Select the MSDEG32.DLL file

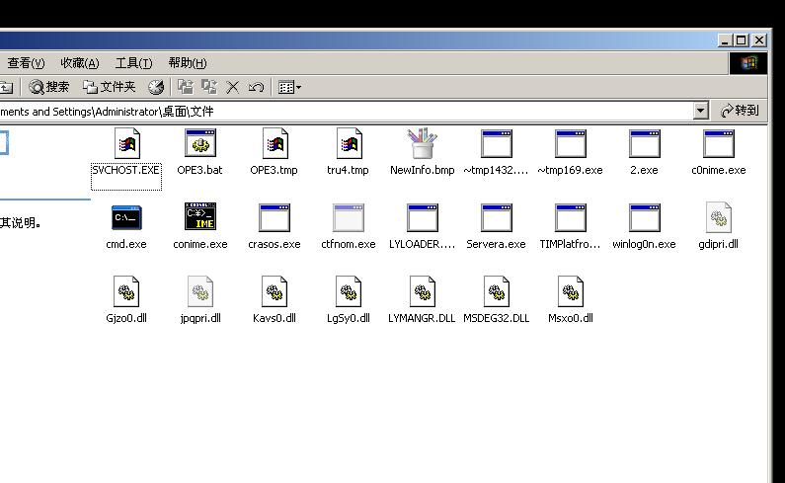(496, 292)
